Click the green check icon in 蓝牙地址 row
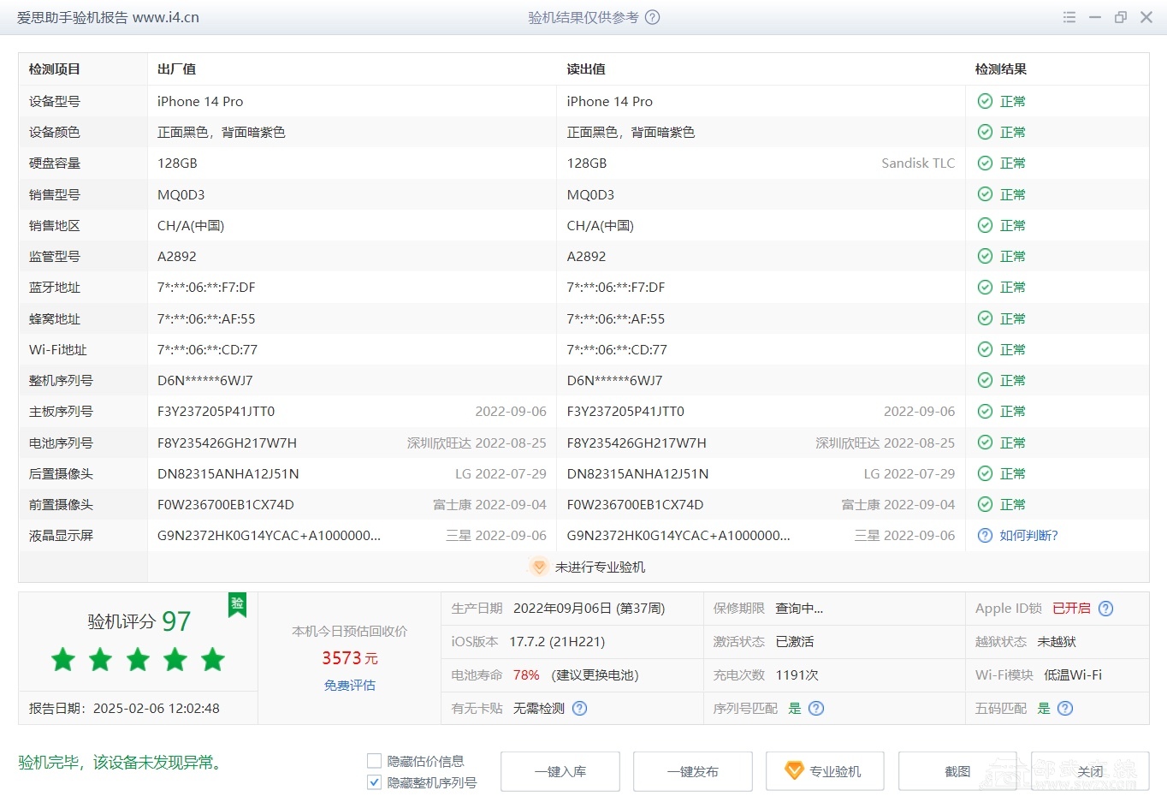Image resolution: width=1167 pixels, height=808 pixels. coord(985,287)
